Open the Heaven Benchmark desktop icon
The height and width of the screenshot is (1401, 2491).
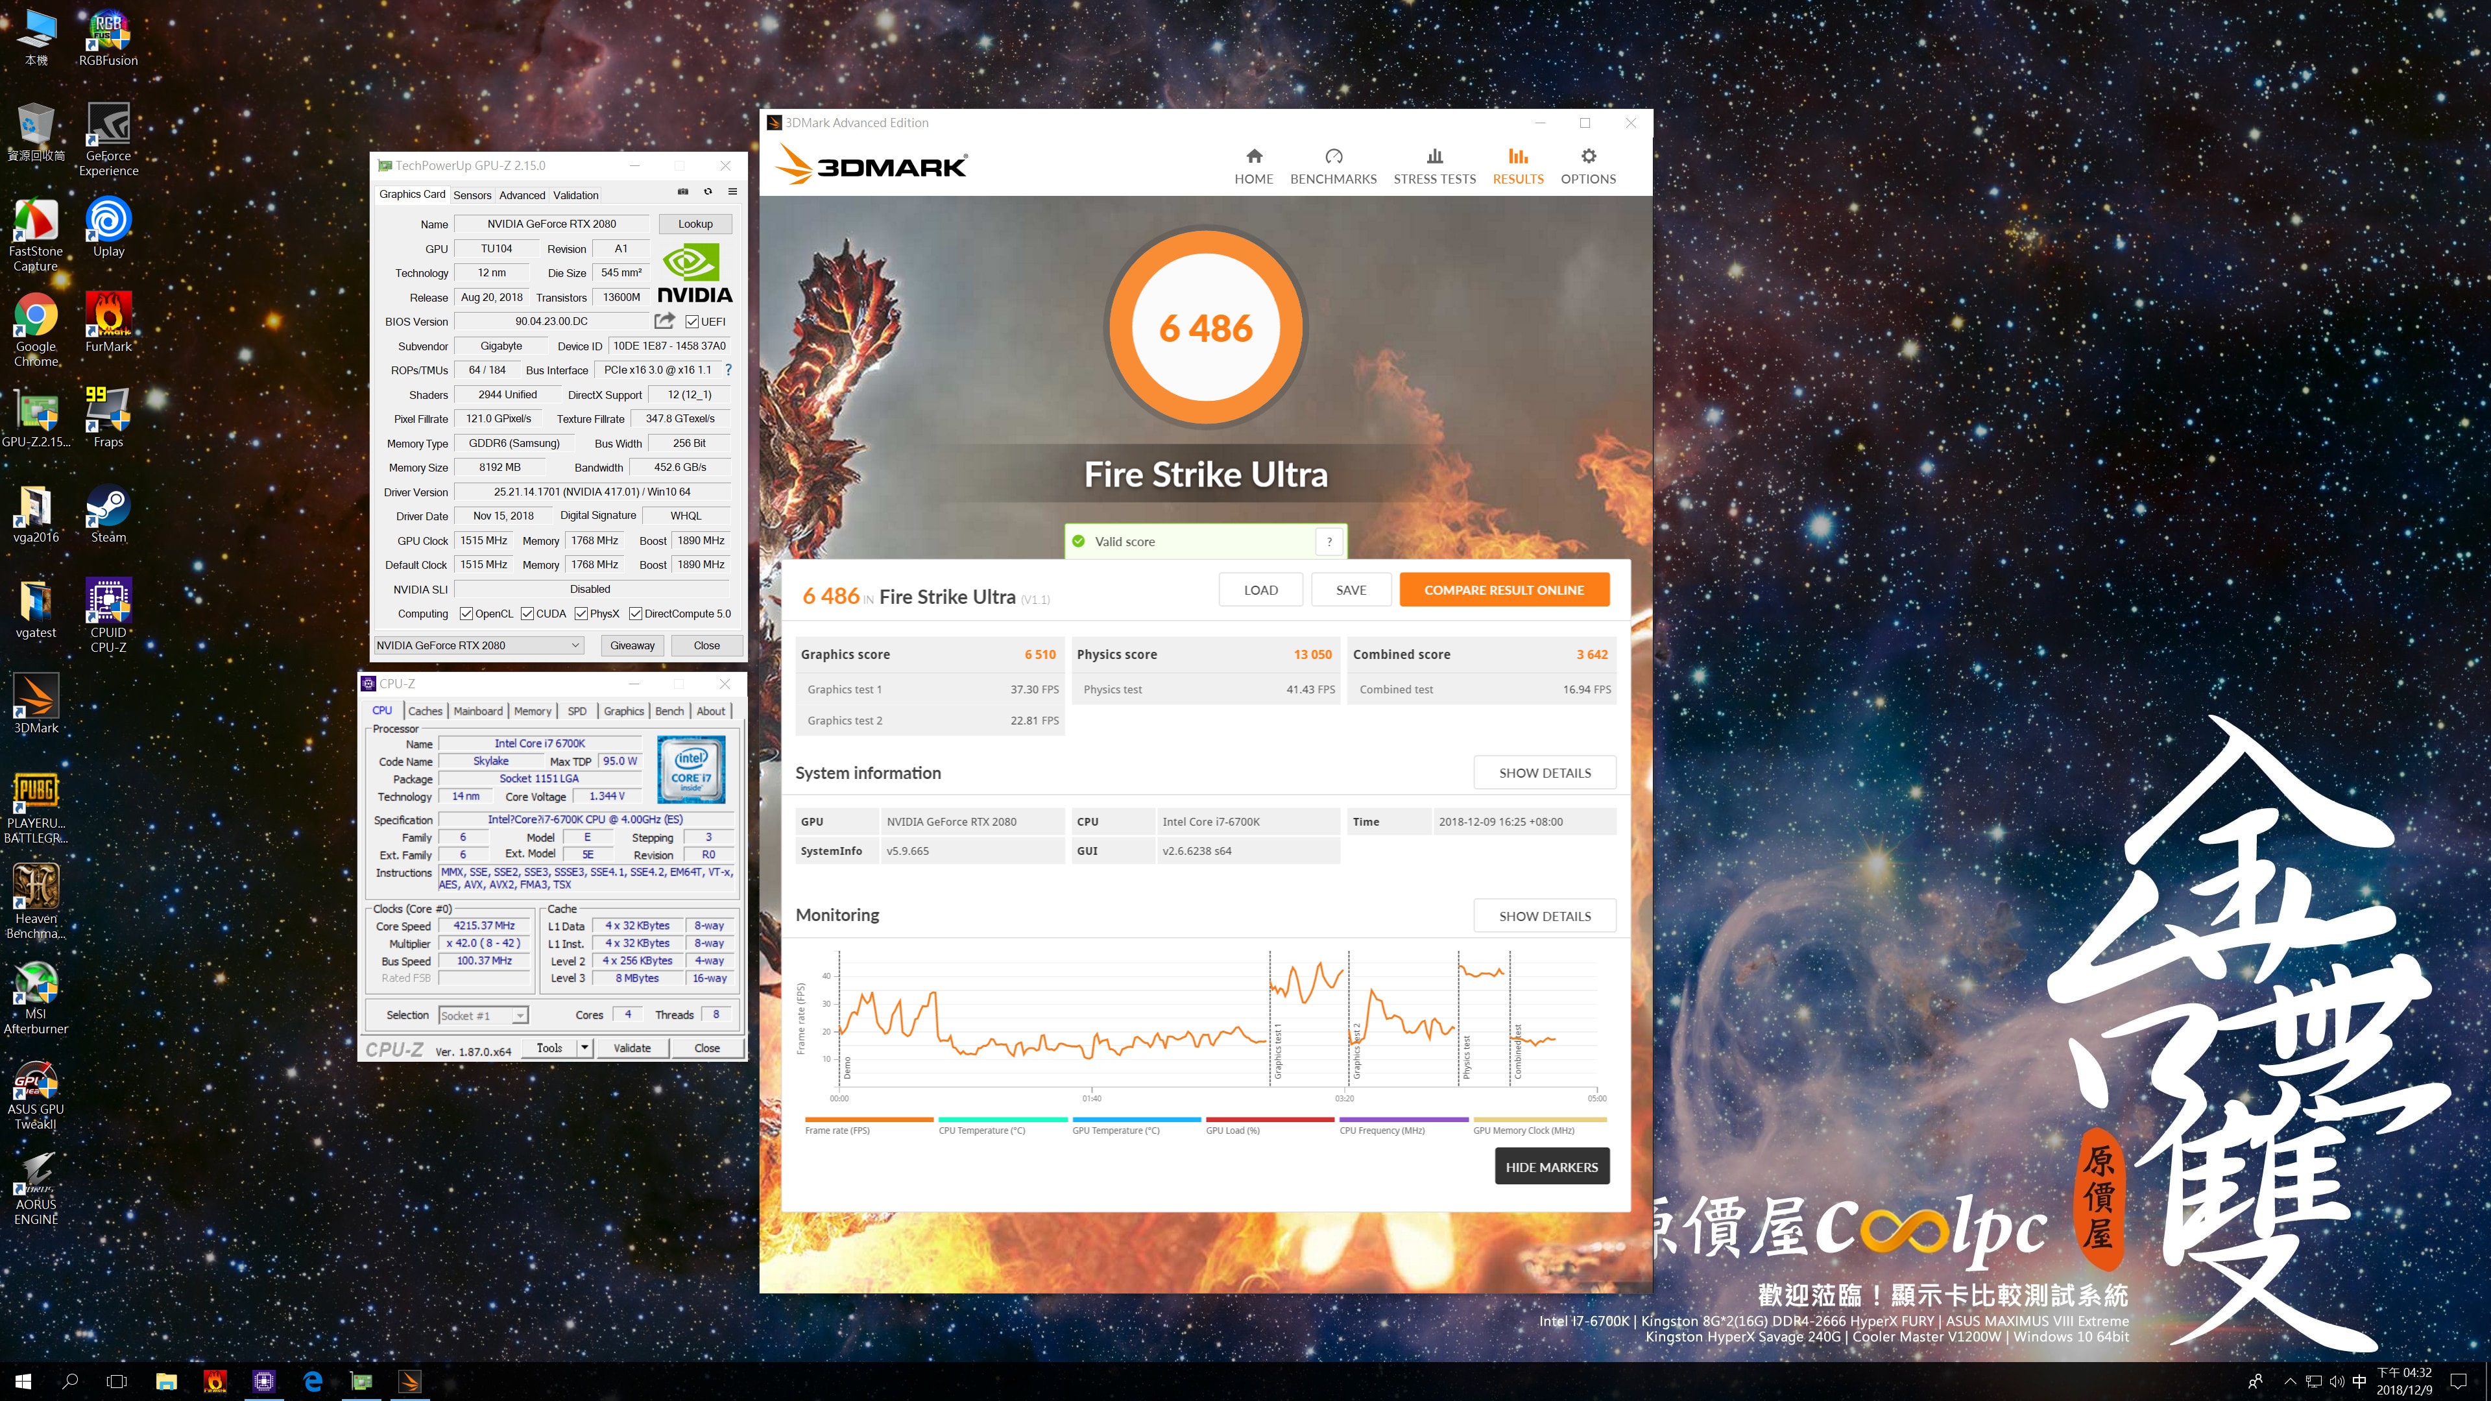click(x=36, y=902)
